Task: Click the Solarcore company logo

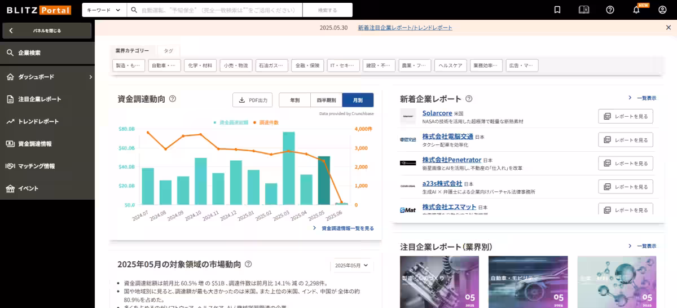Action: coord(408,117)
